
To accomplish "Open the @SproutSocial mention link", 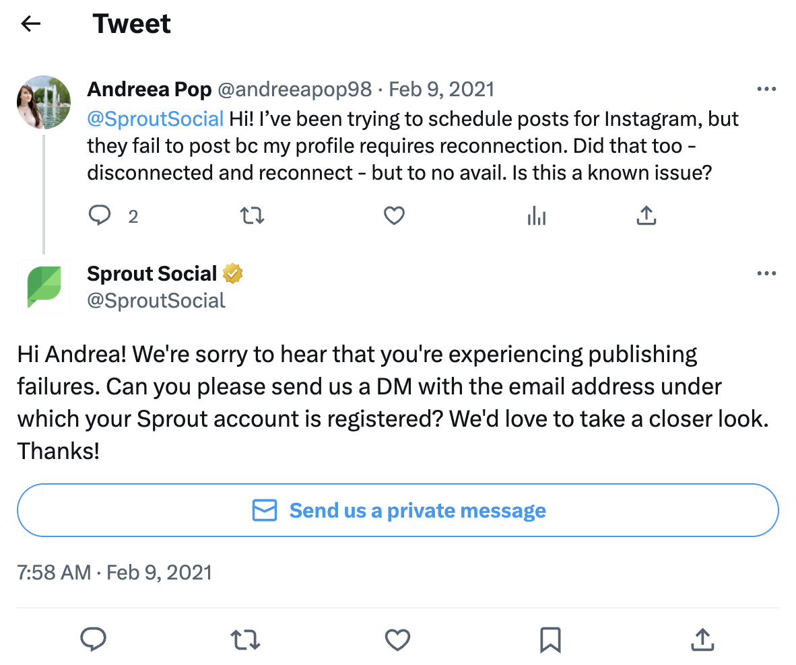I will [156, 119].
